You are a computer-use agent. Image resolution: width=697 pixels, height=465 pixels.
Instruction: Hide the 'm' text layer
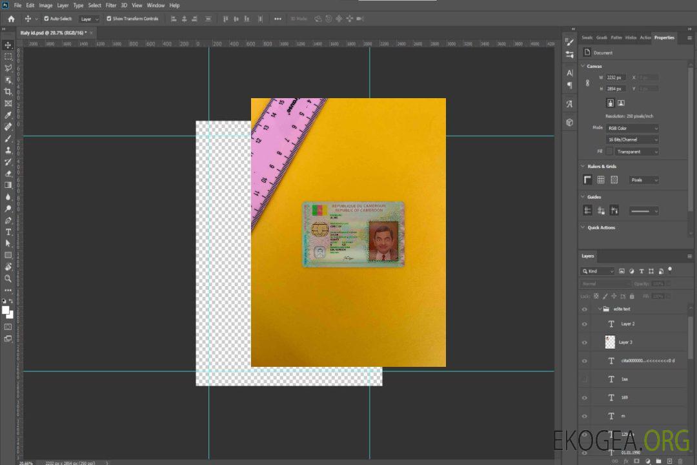click(585, 417)
